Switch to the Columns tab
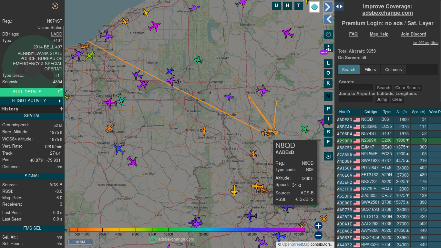 tap(393, 69)
